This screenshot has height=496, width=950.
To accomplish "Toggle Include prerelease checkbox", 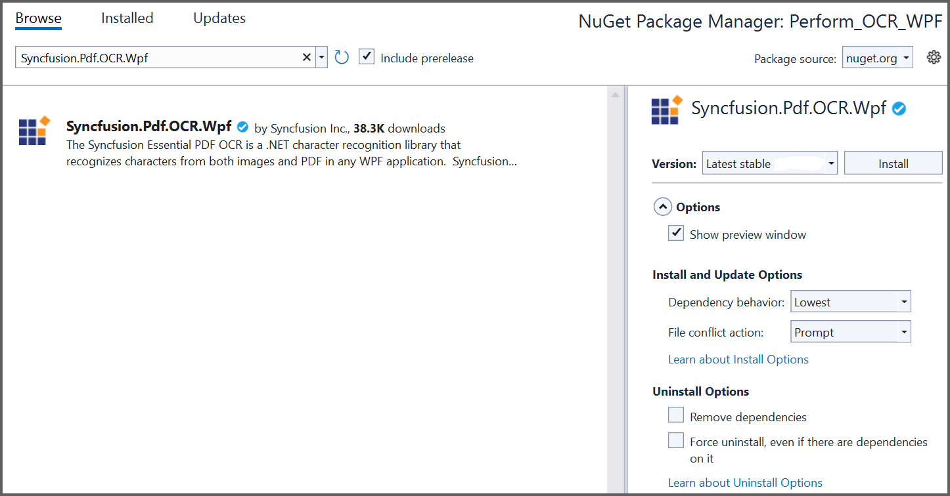I will click(x=367, y=57).
